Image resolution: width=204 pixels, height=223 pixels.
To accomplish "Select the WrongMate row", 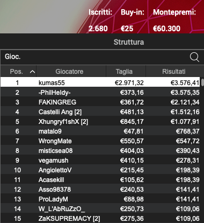I will pos(100,141).
